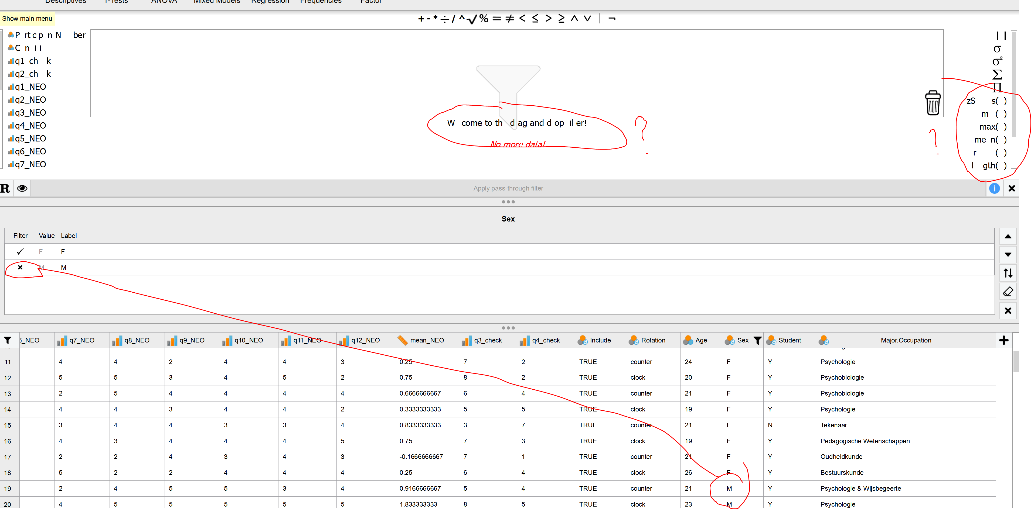Switch to the R filter editor icon
Screen dimensions: 1031x509
click(x=6, y=188)
